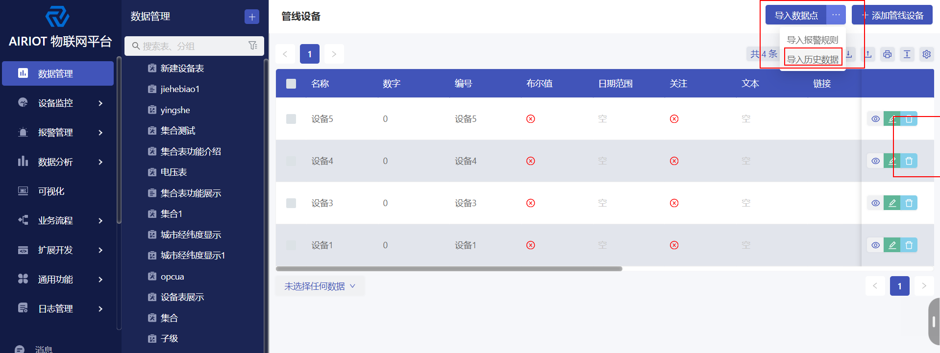
Task: Delete the 设备1 row
Action: click(909, 245)
